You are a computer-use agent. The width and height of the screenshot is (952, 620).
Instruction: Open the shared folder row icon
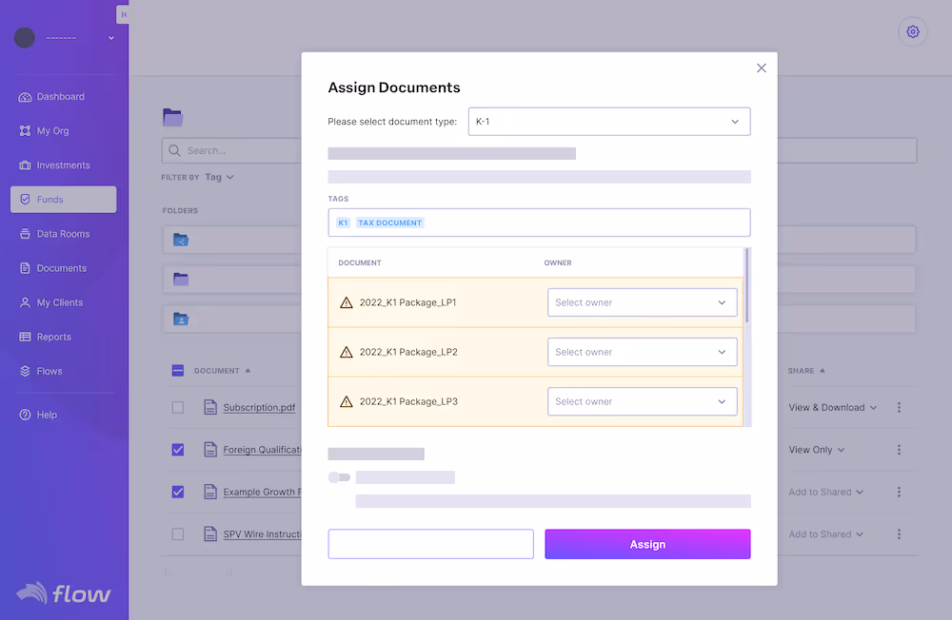coord(181,240)
